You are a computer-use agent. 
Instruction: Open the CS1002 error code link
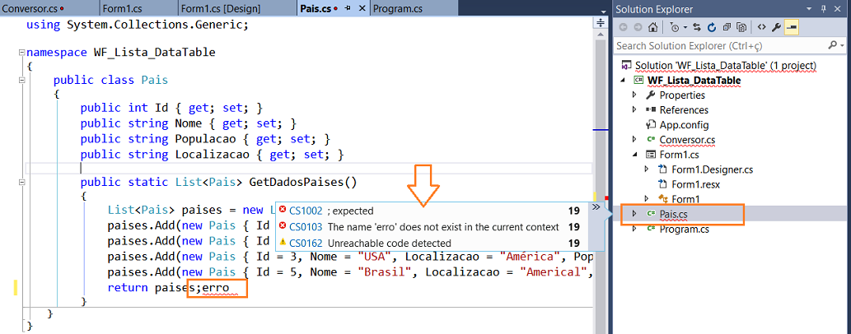coord(306,211)
